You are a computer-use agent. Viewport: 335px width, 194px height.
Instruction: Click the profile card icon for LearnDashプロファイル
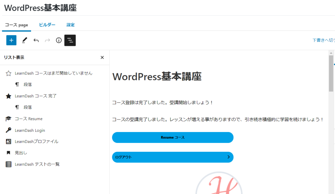pyautogui.click(x=9, y=141)
